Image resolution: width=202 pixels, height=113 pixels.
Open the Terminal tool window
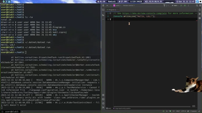tap(103, 99)
